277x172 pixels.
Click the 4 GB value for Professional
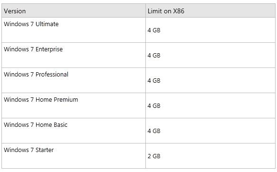[154, 81]
